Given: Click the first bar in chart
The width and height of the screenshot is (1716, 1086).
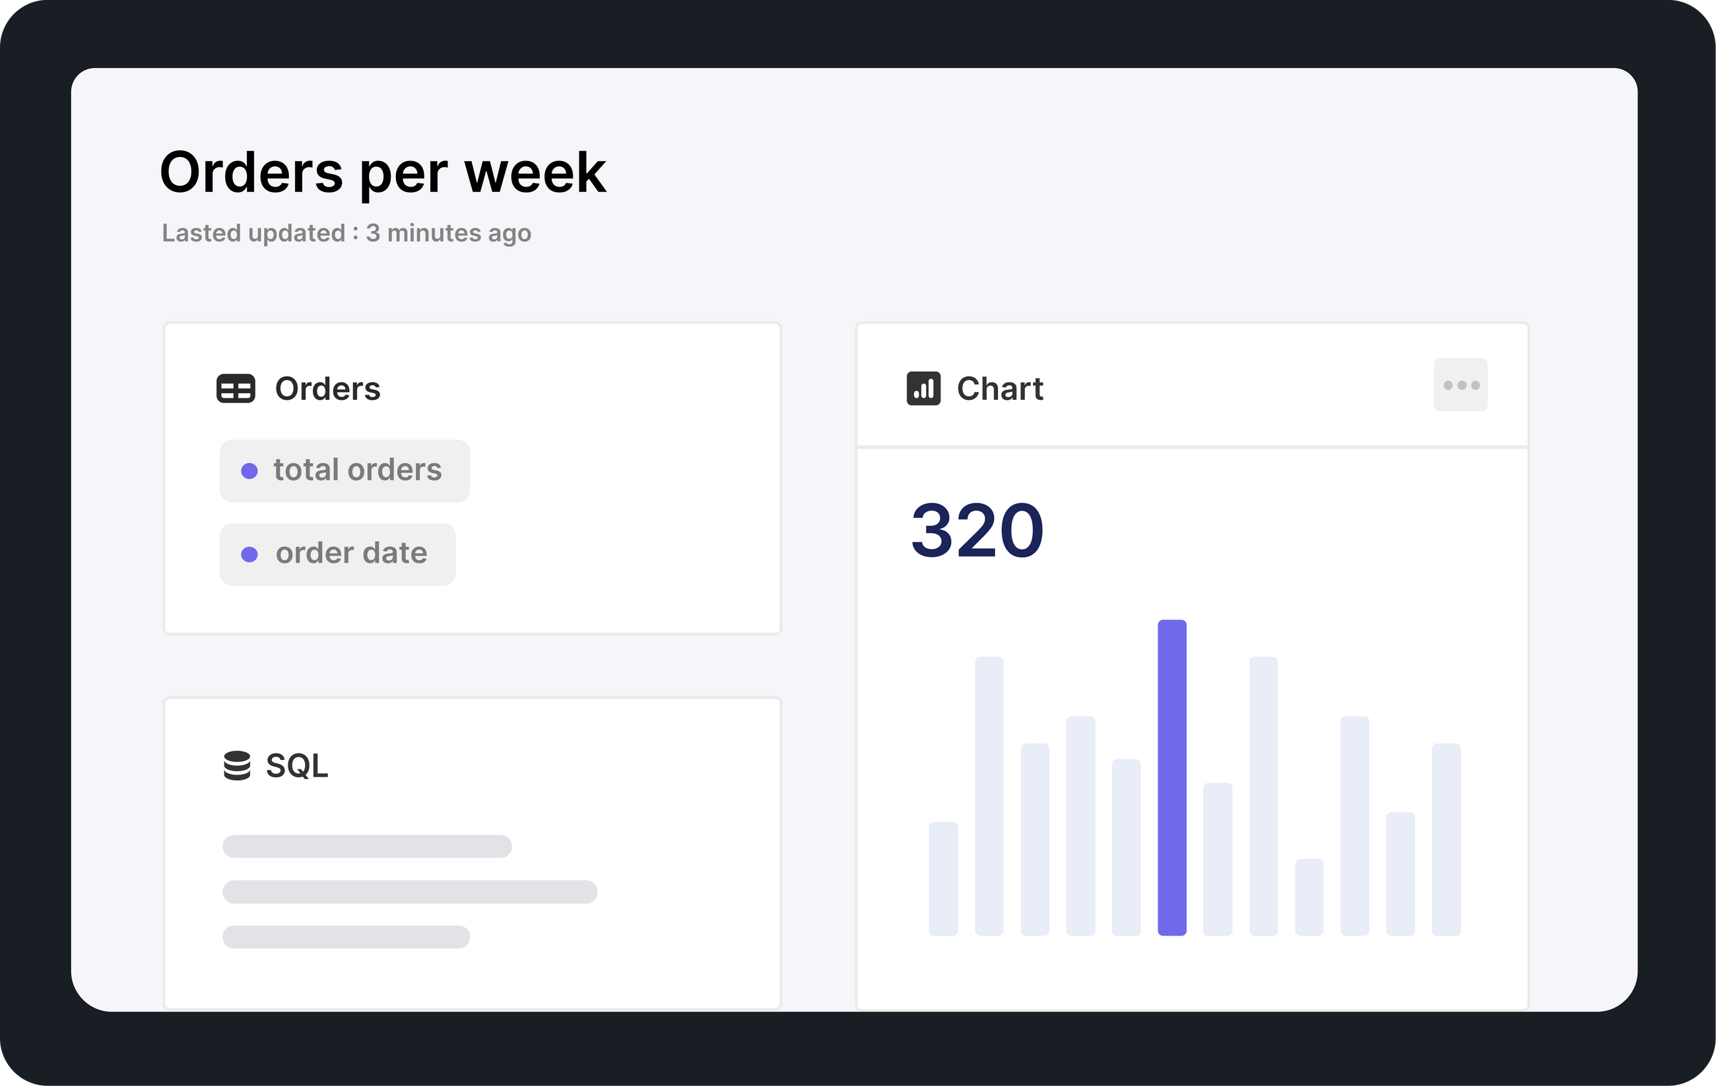Looking at the screenshot, I should (x=942, y=878).
